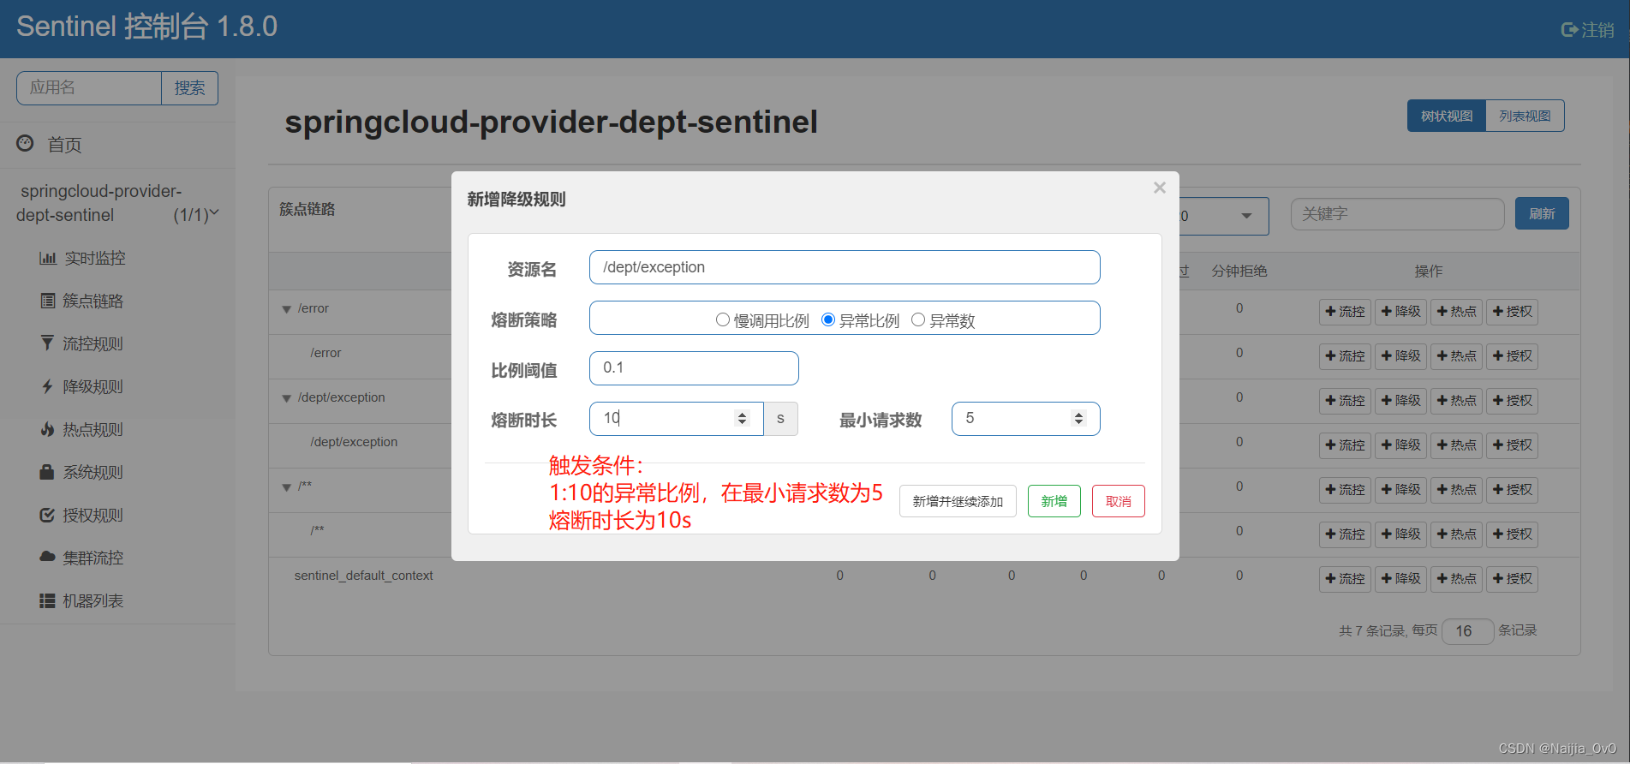This screenshot has height=764, width=1630.
Task: Click the 资源名 input field
Action: click(845, 267)
